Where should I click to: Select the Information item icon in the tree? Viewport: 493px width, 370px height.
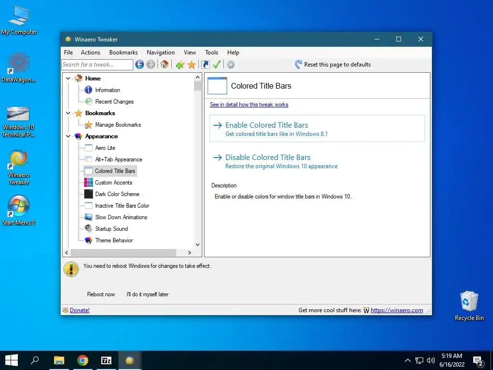89,90
